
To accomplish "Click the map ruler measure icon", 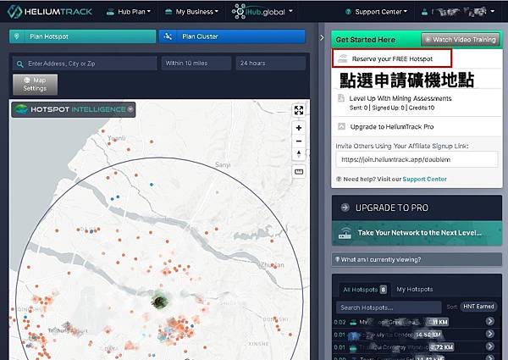I will (x=298, y=171).
